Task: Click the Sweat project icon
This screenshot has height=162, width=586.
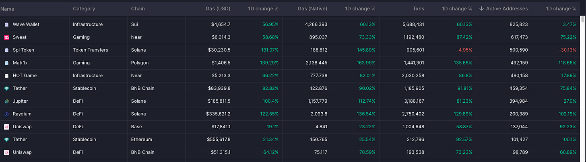Action: 6,37
